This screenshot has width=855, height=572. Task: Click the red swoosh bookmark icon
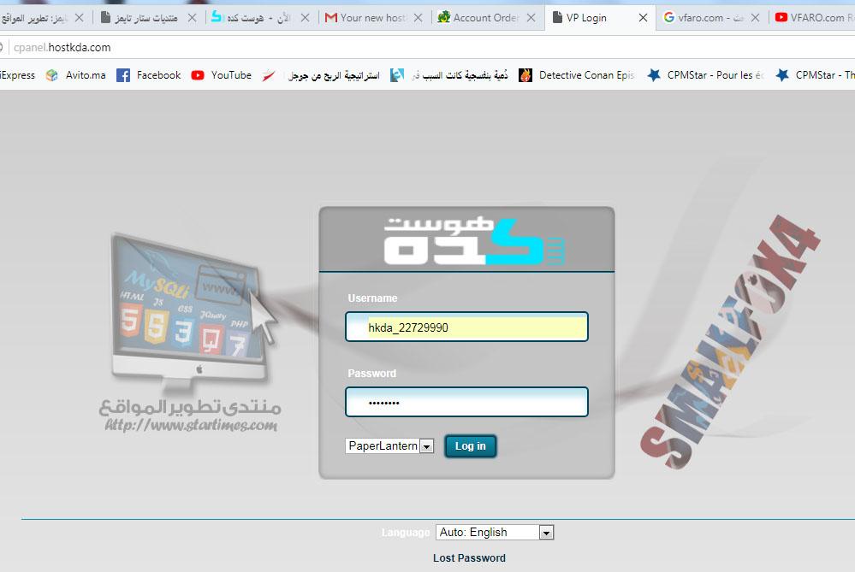(x=268, y=76)
